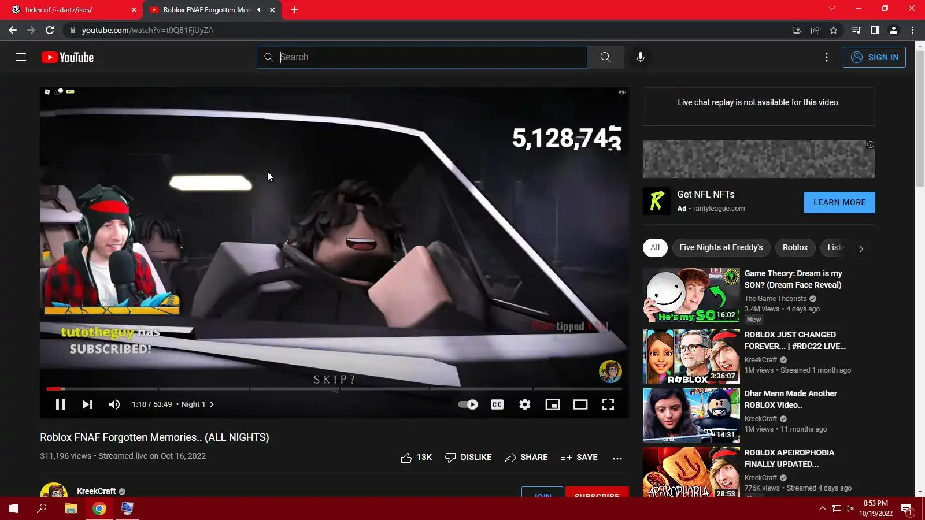Click the address bar URL

click(147, 30)
